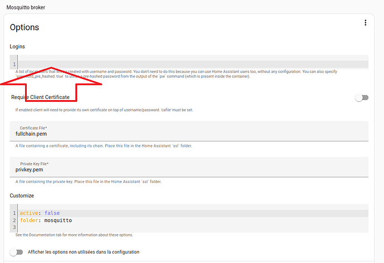
Task: Click the Mosquitto broker title text
Action: coord(26,7)
